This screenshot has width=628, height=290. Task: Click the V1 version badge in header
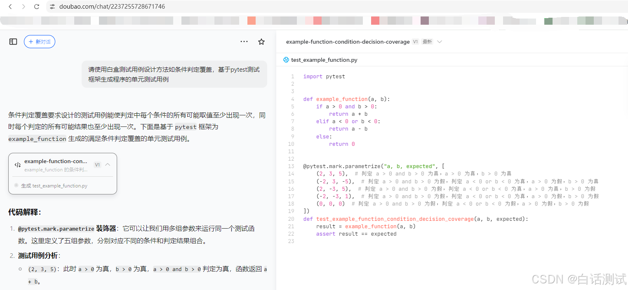pos(416,42)
